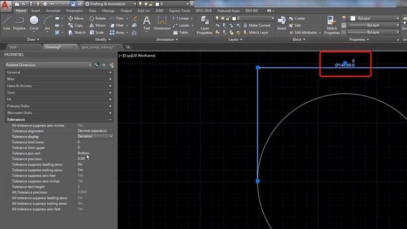The image size is (407, 229).
Task: Open the Drafting & Annotation workspace dropdown
Action: [x=135, y=4]
